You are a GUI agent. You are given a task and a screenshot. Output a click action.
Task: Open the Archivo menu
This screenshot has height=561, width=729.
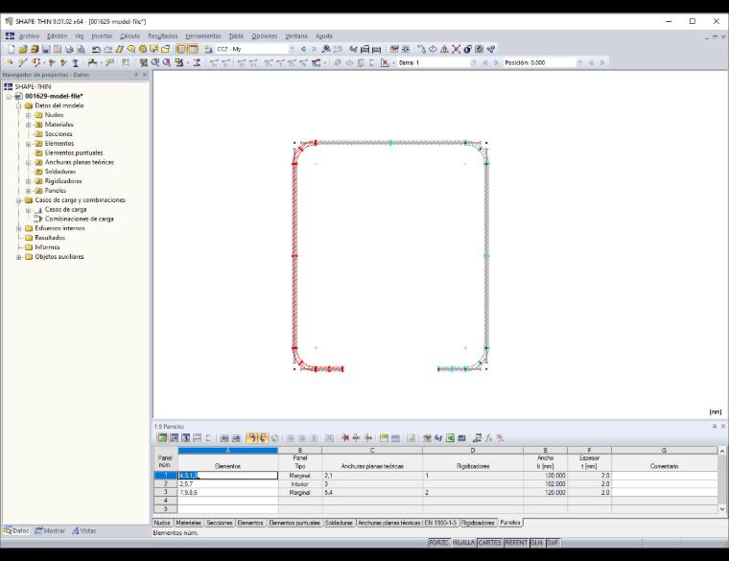click(29, 35)
